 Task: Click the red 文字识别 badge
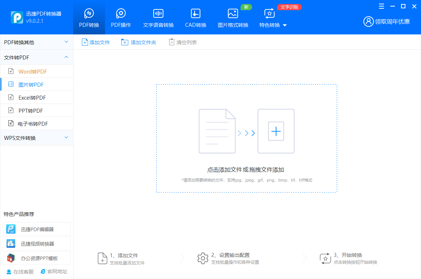pyautogui.click(x=289, y=7)
